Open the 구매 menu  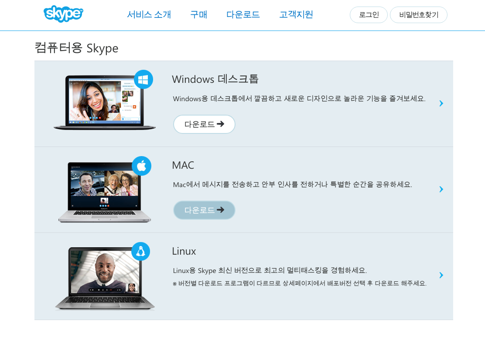[x=198, y=14]
